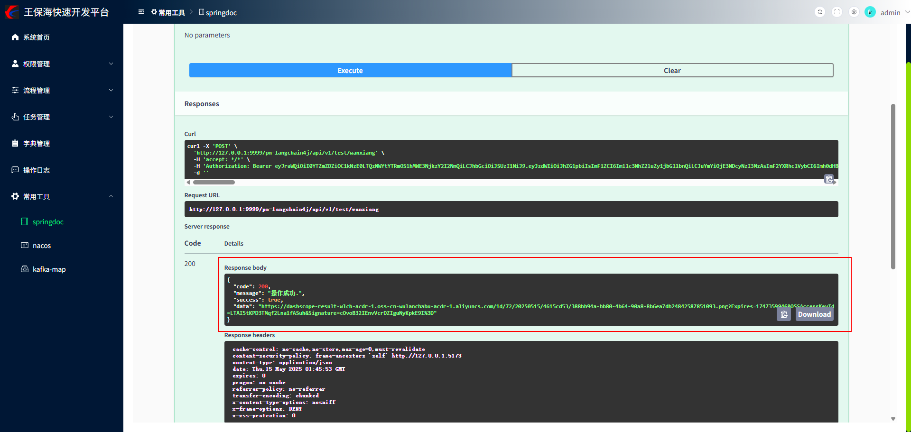
Task: Open the settings gear icon in header
Action: click(x=854, y=12)
